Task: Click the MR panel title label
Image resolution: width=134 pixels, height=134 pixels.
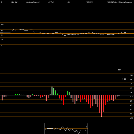Action: pos(120,70)
